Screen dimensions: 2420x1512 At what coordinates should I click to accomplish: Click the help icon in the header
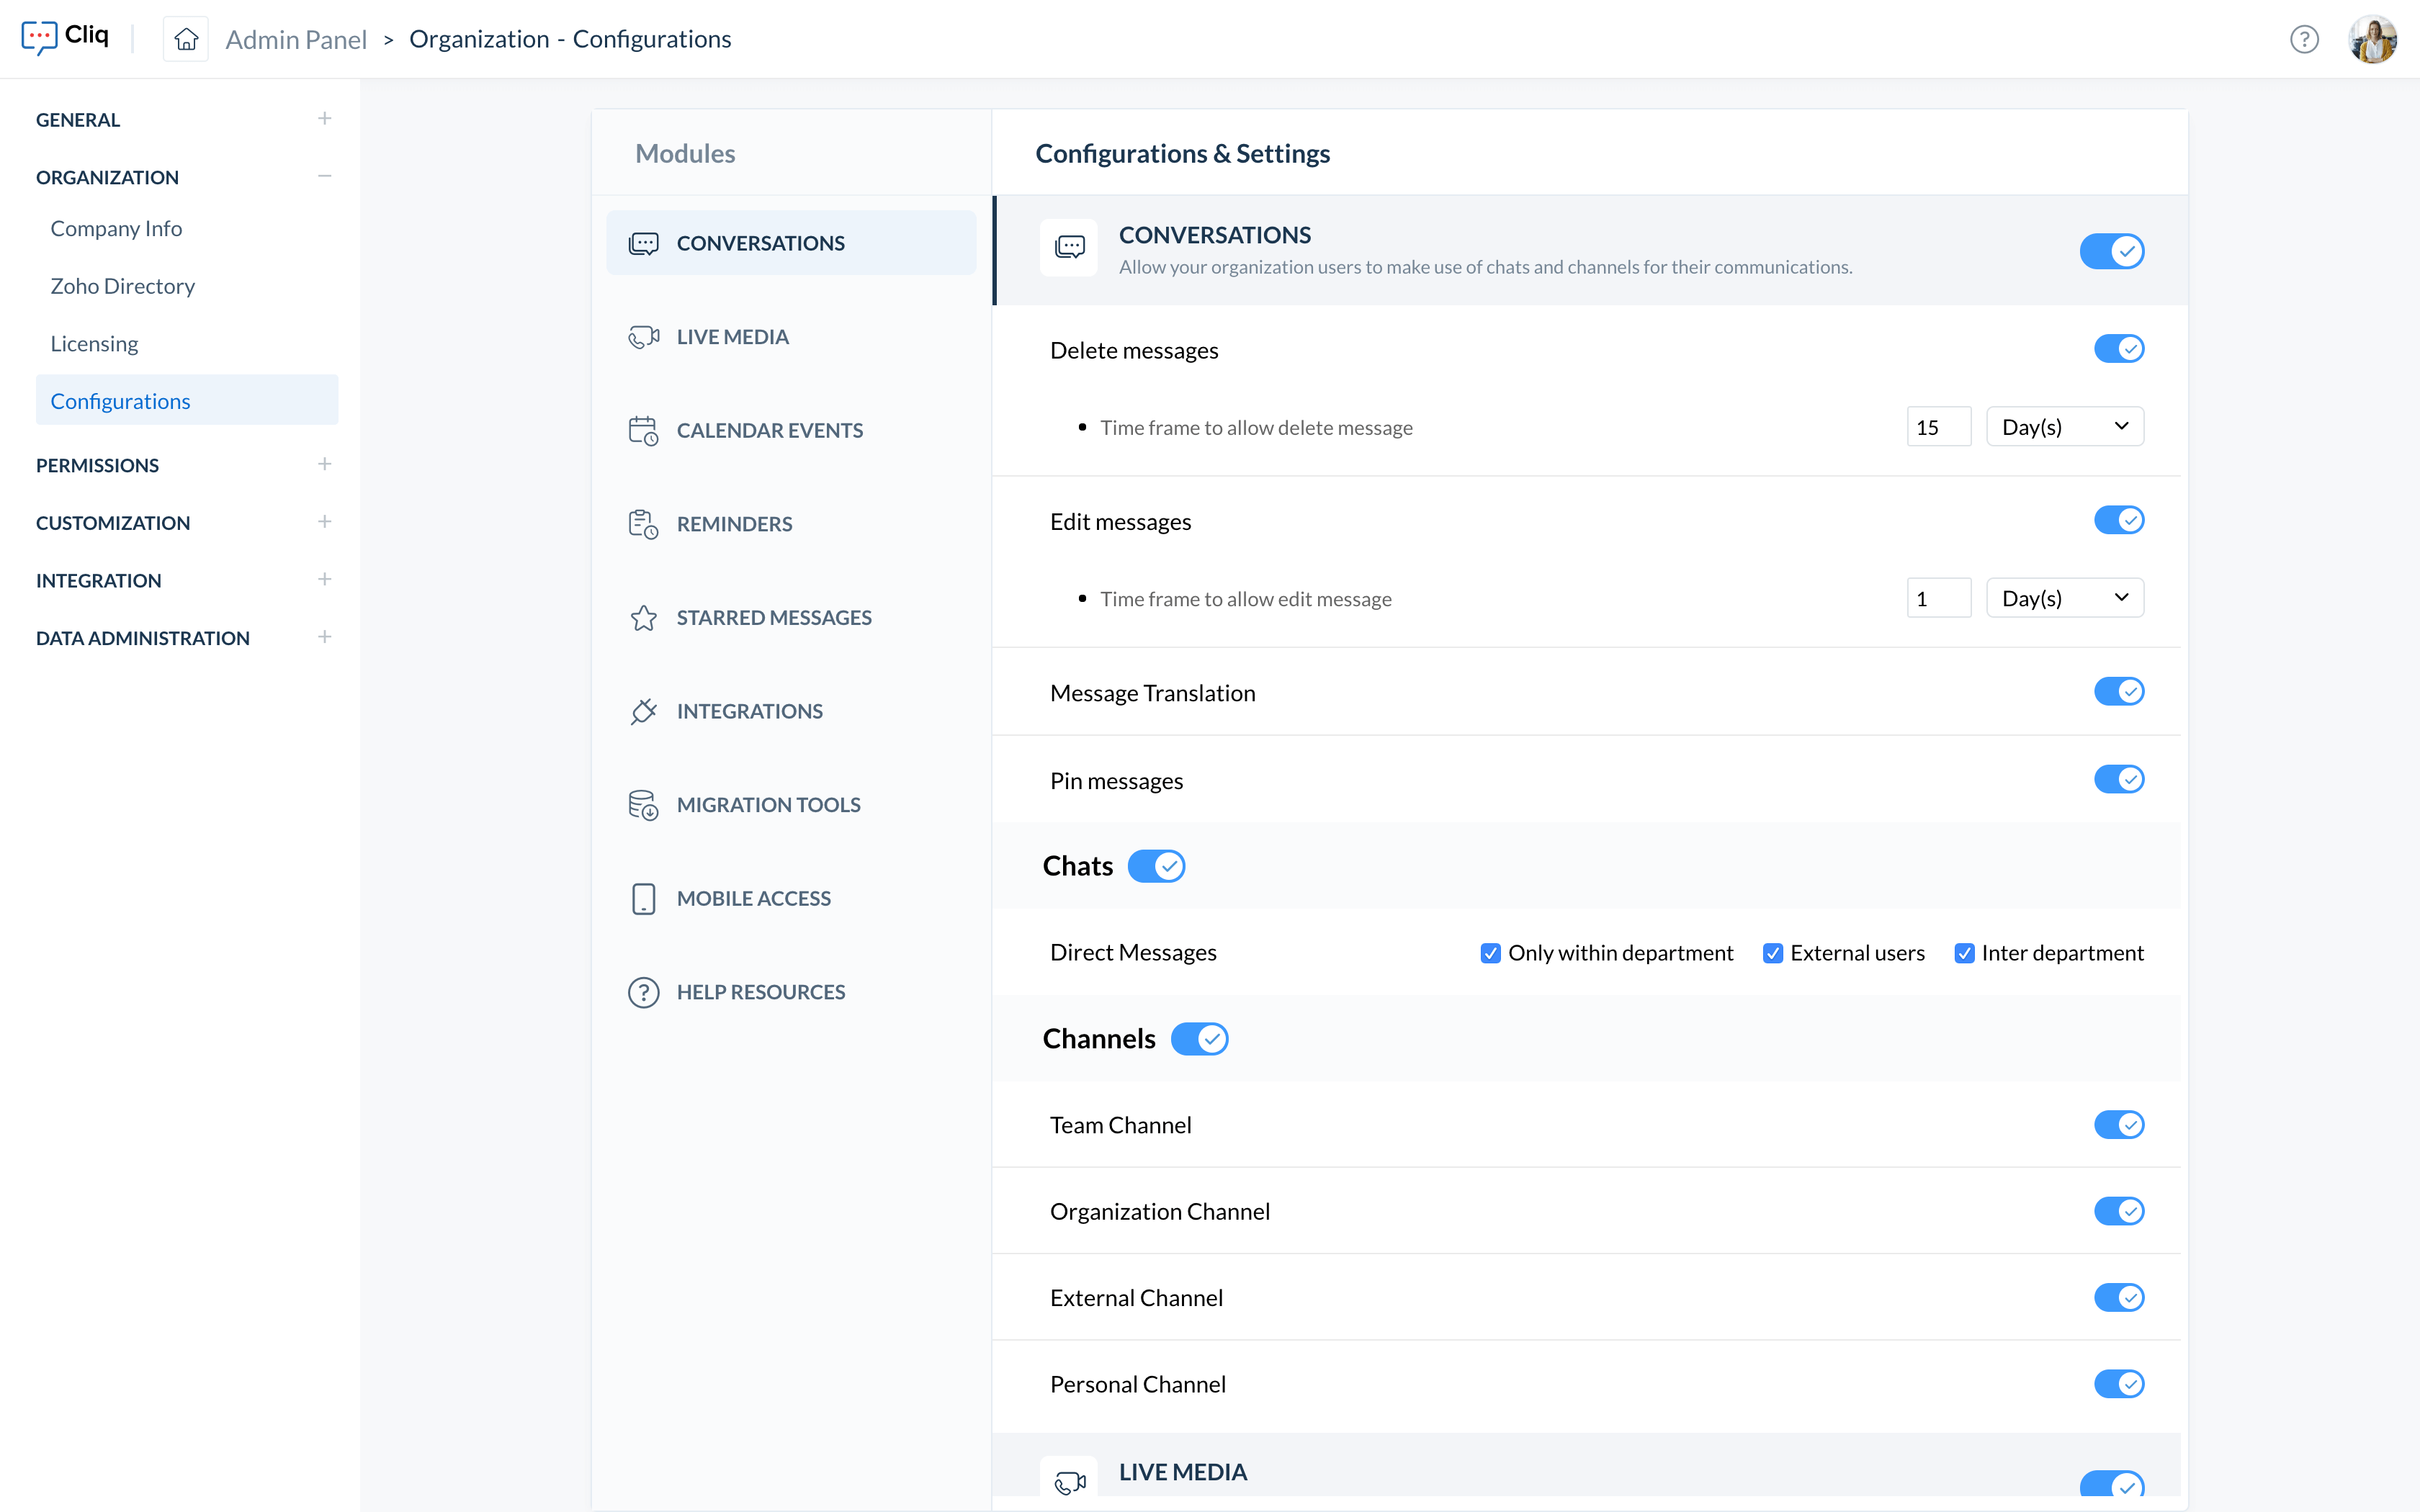pyautogui.click(x=2304, y=39)
